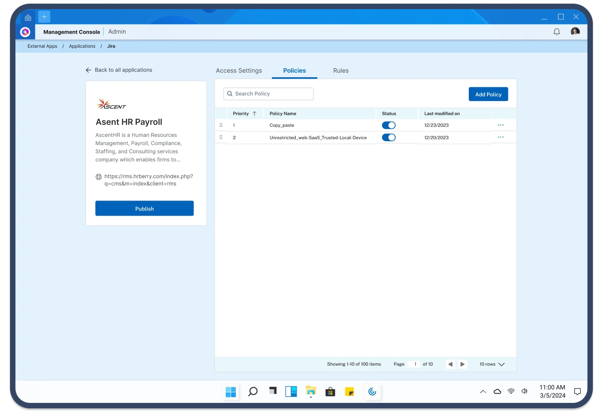Disable the Unrestricted_web-SaaS_Trusted-Local-Device toggle
Screen dimensions: 596x412
(x=388, y=137)
